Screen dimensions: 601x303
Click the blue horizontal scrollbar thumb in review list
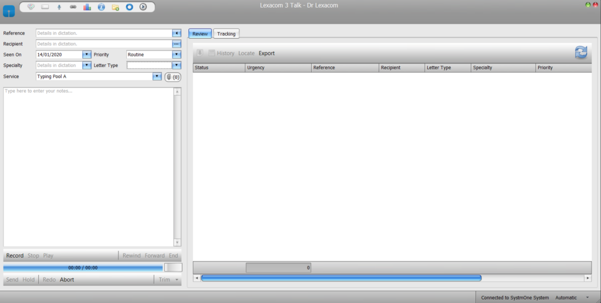tap(341, 278)
